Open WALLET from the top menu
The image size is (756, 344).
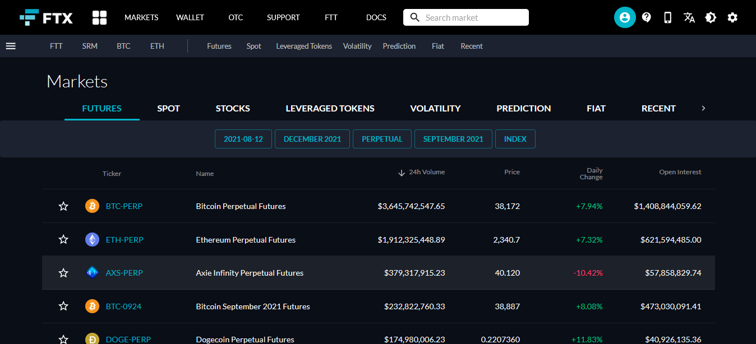point(190,17)
